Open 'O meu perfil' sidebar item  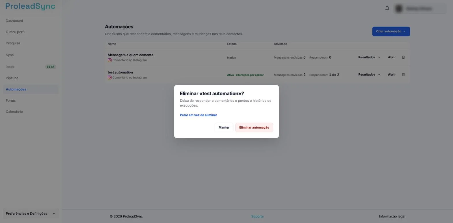(16, 32)
